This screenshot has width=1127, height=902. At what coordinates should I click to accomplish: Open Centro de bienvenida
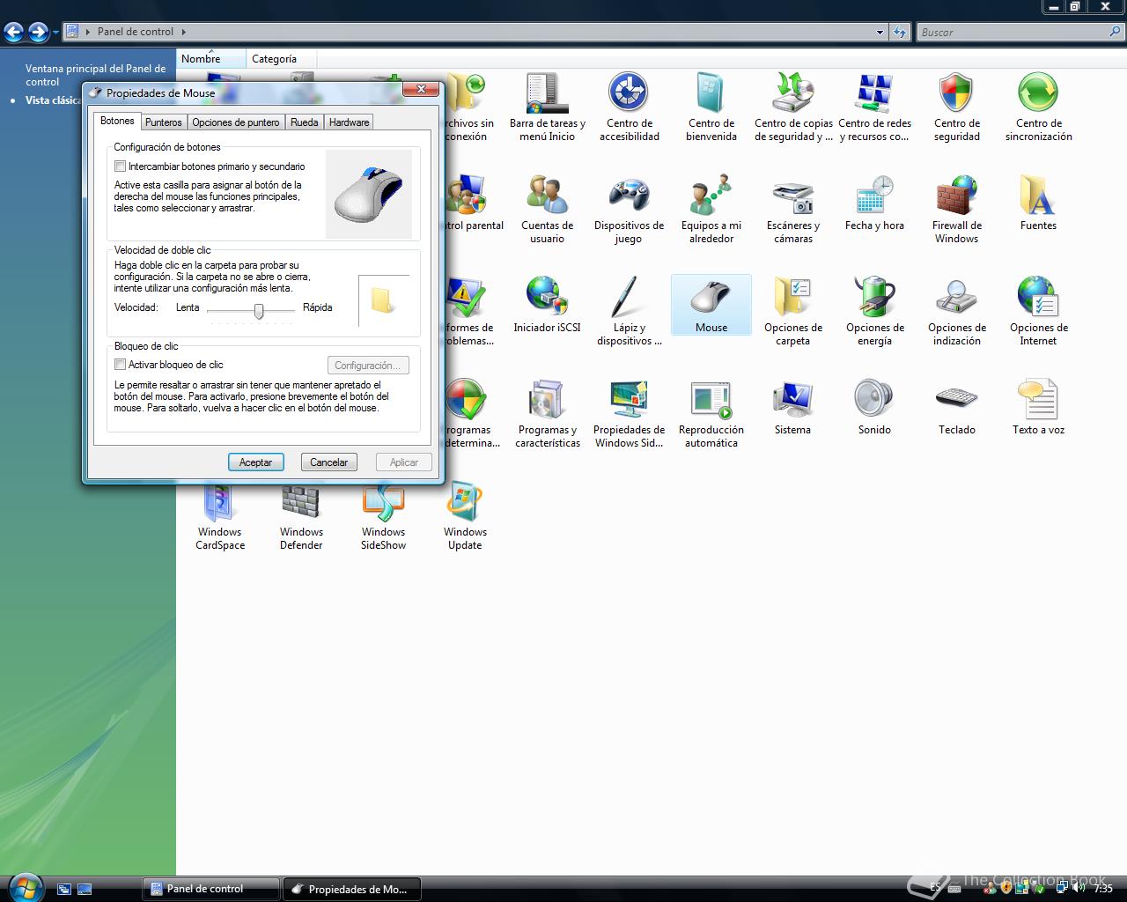coord(711,107)
